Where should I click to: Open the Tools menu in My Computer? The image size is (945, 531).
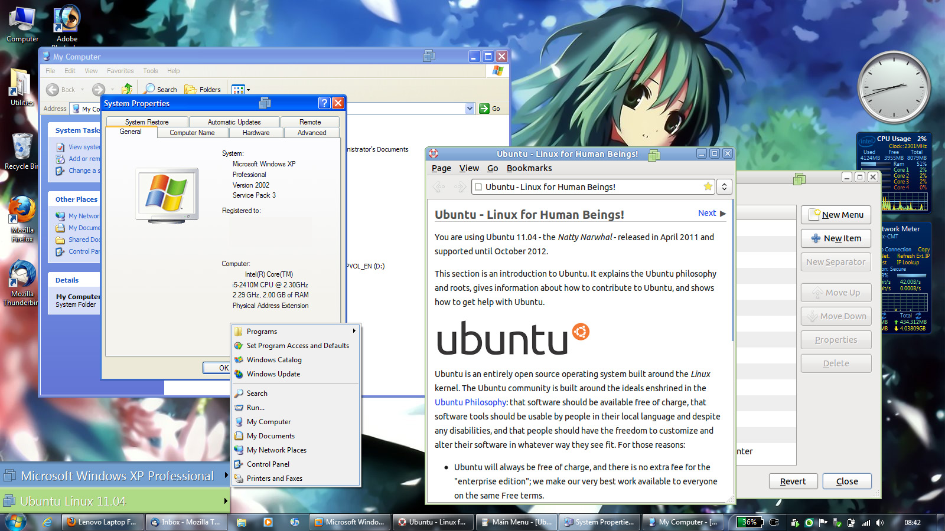coord(151,71)
